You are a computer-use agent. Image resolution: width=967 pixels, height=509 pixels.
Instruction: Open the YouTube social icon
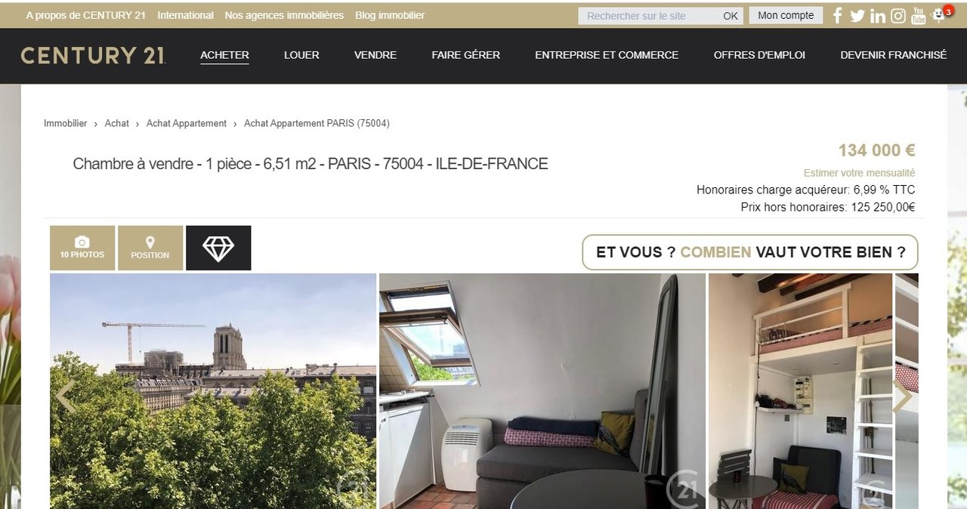coord(918,15)
